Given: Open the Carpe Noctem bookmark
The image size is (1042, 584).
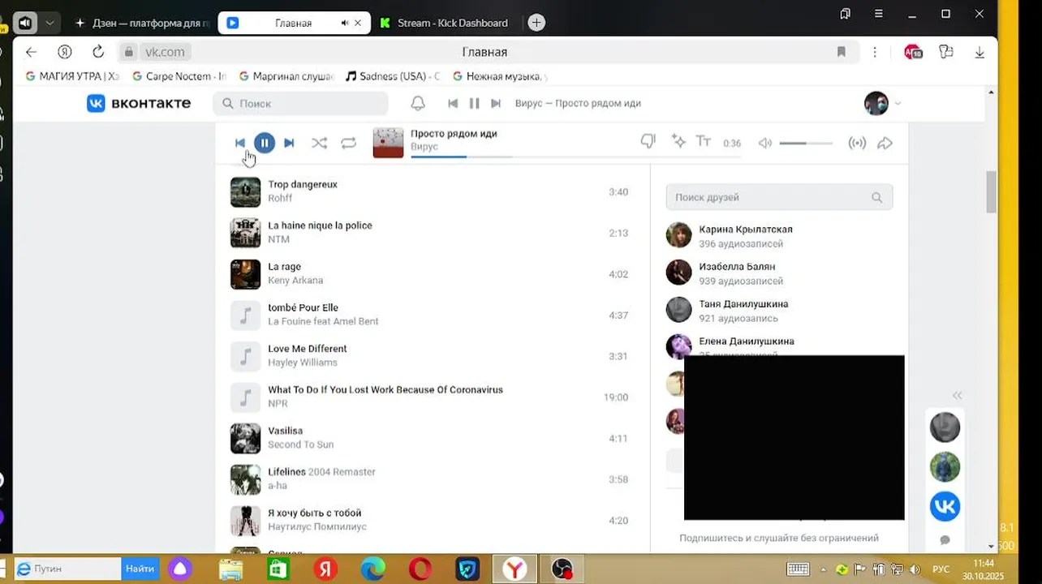Looking at the screenshot, I should [x=179, y=76].
